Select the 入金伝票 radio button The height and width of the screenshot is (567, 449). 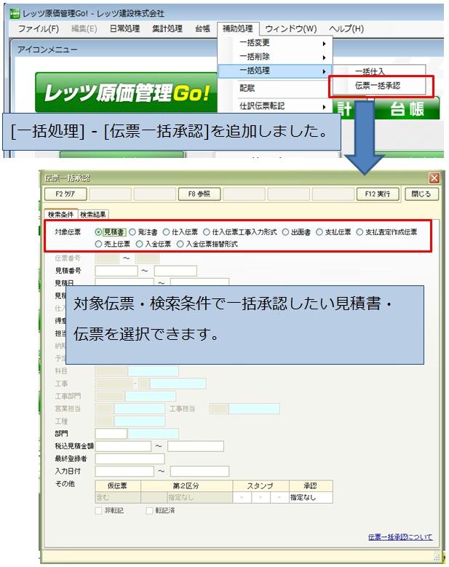pos(154,245)
